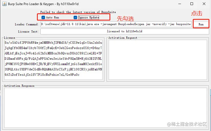Click the License line starting with 'D1Emafd9PzjQ'
The width and height of the screenshot is (211, 131).
(x=53, y=59)
